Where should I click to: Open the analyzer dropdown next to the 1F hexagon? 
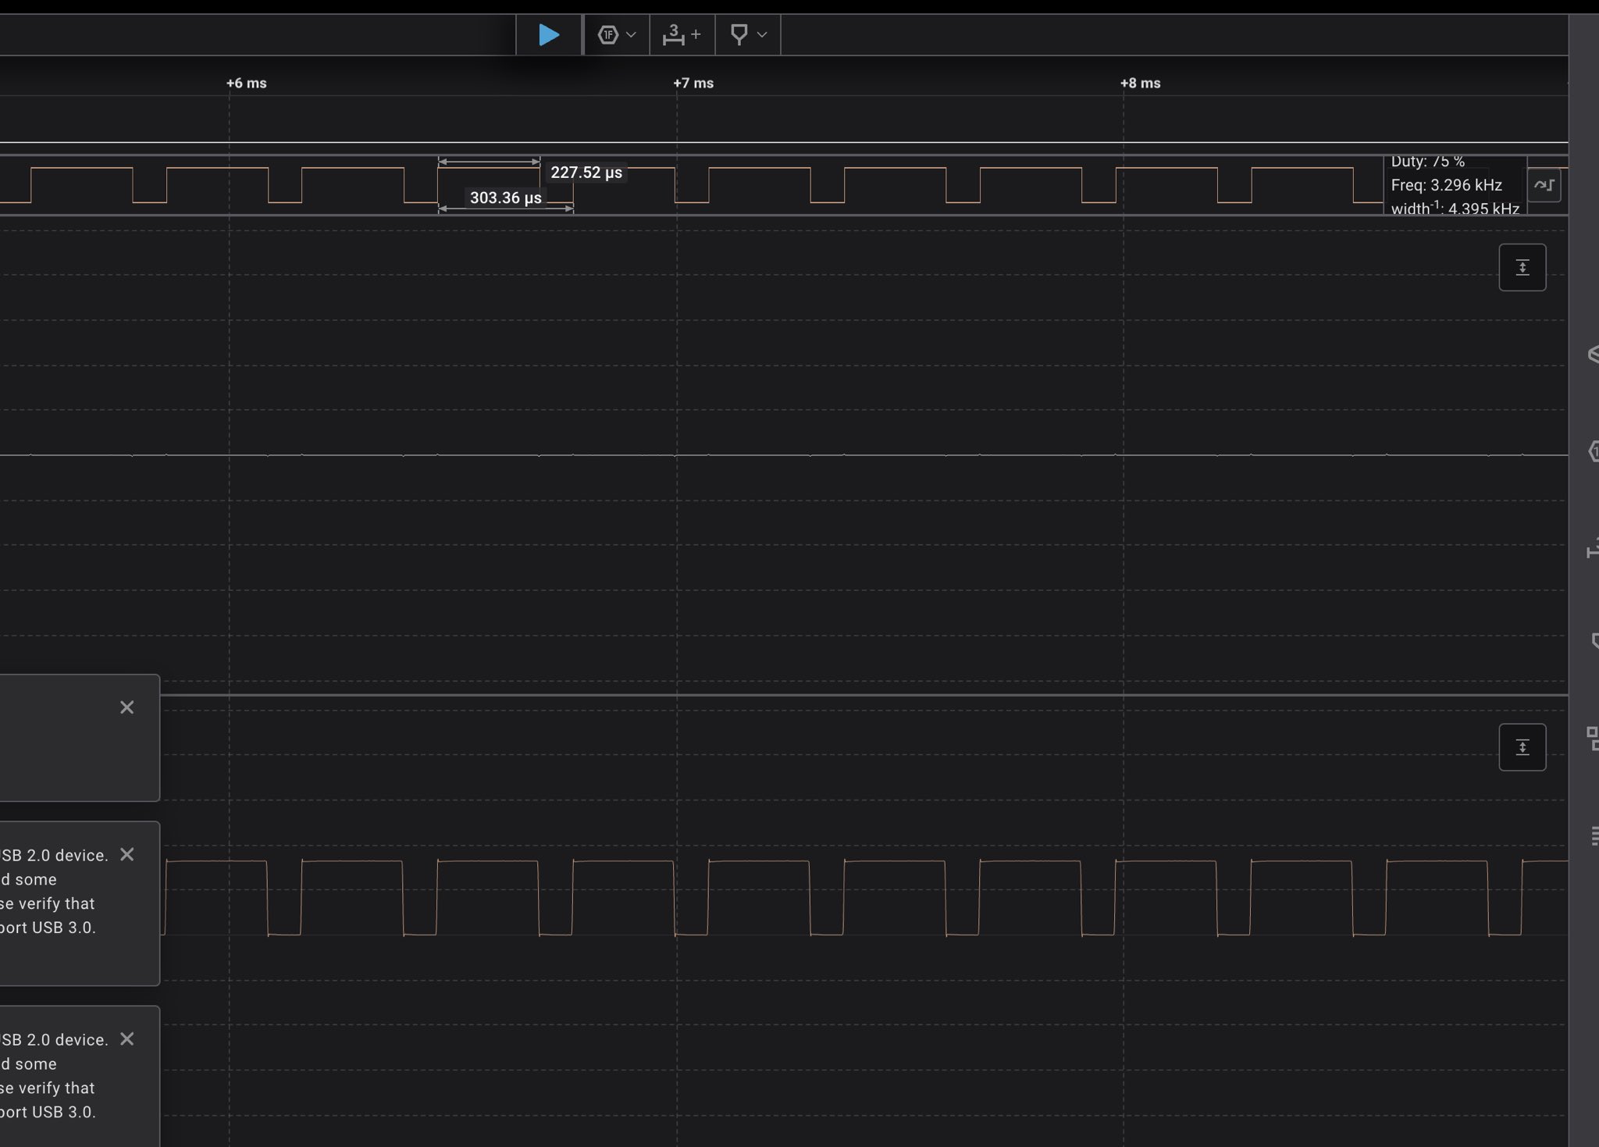click(632, 35)
